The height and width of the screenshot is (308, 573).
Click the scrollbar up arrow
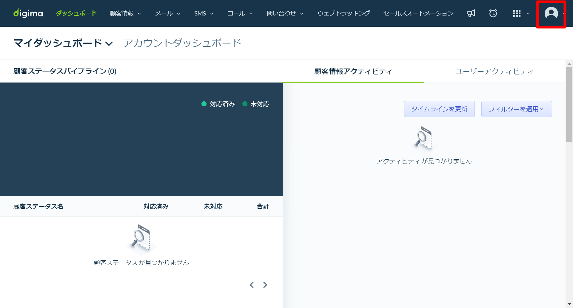click(x=569, y=63)
